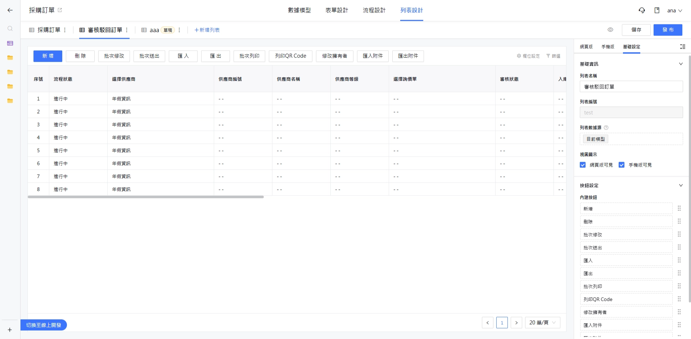Image resolution: width=691 pixels, height=339 pixels.
Task: Click the search icon in left sidebar
Action: pyautogui.click(x=10, y=28)
